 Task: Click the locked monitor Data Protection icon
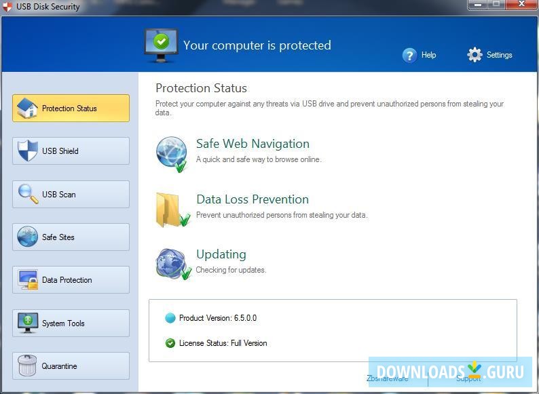coord(29,279)
